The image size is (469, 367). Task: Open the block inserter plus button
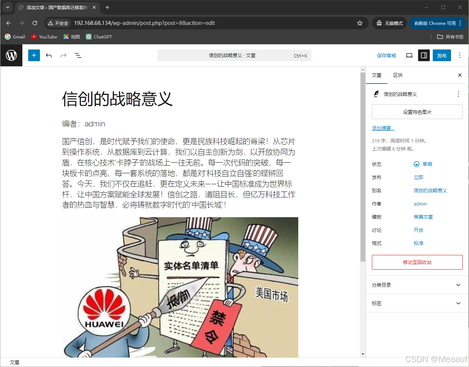34,55
